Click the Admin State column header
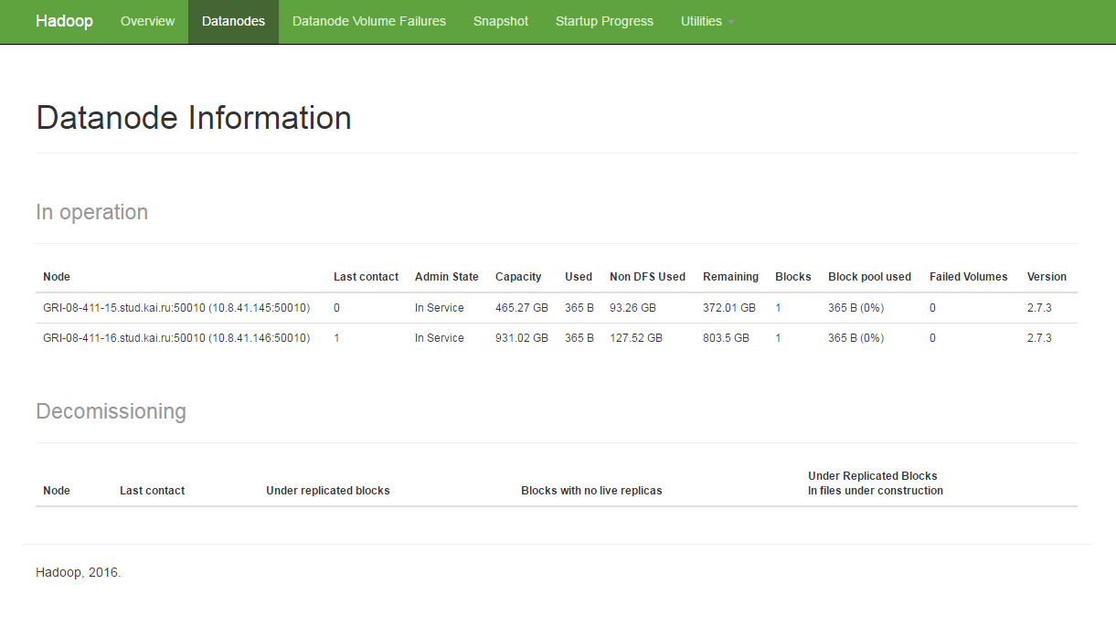Screen dimensions: 1116x637 446,277
